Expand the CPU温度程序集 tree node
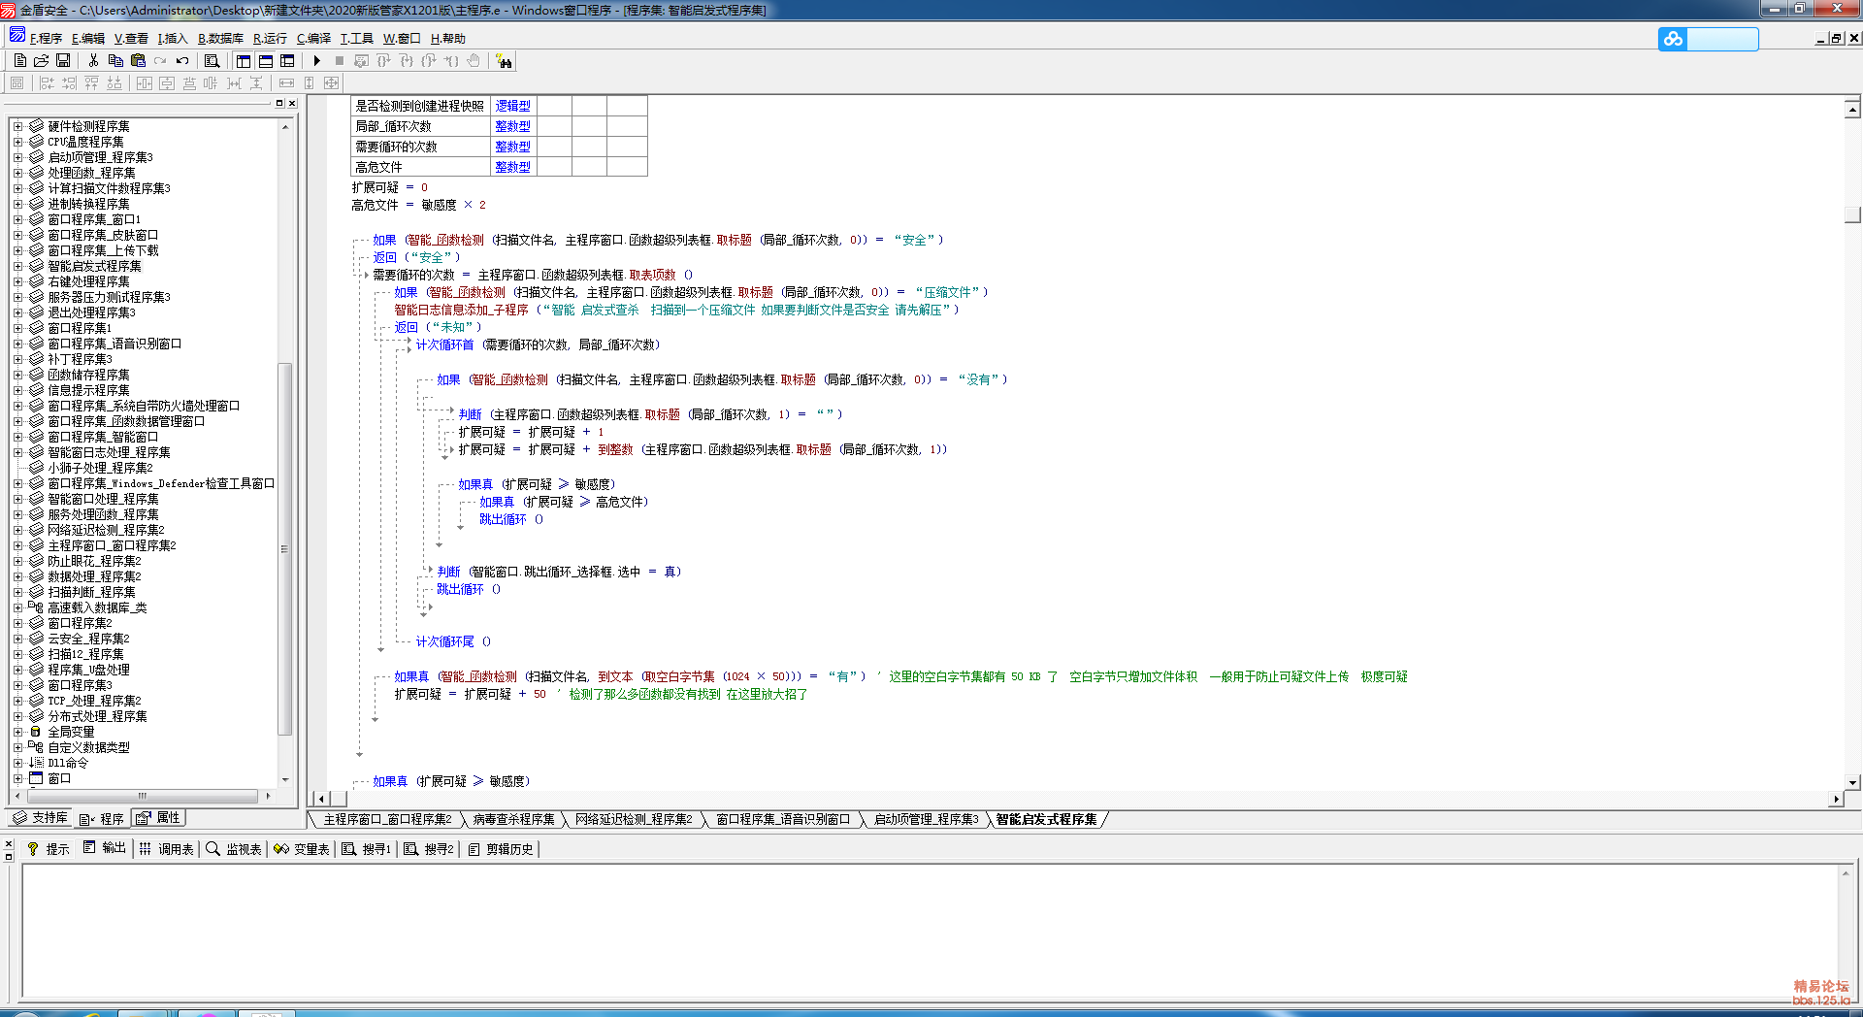This screenshot has width=1863, height=1017. pos(17,142)
